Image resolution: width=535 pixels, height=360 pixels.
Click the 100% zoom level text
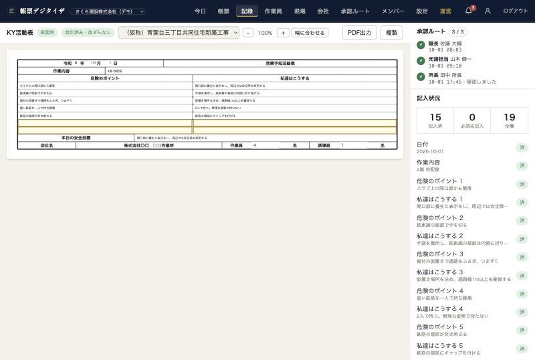click(265, 33)
